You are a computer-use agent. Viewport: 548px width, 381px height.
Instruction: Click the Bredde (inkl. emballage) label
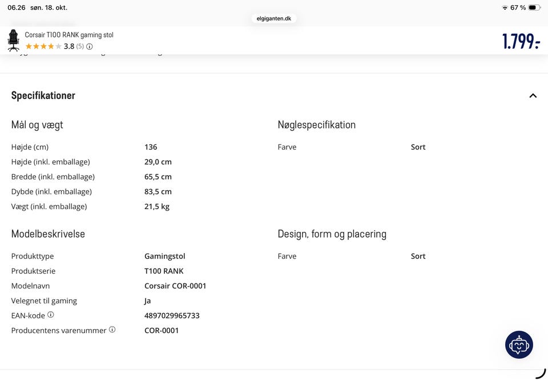(x=53, y=177)
